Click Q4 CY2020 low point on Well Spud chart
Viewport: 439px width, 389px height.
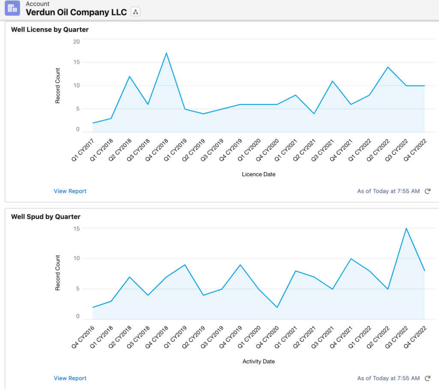pos(277,307)
